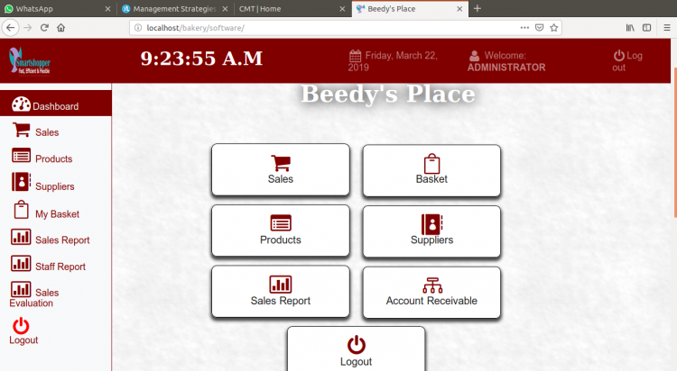Open Sales Report sidebar text link
The image size is (677, 371).
(62, 240)
